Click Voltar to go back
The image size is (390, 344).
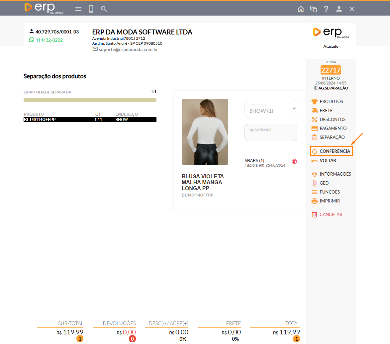click(x=328, y=160)
